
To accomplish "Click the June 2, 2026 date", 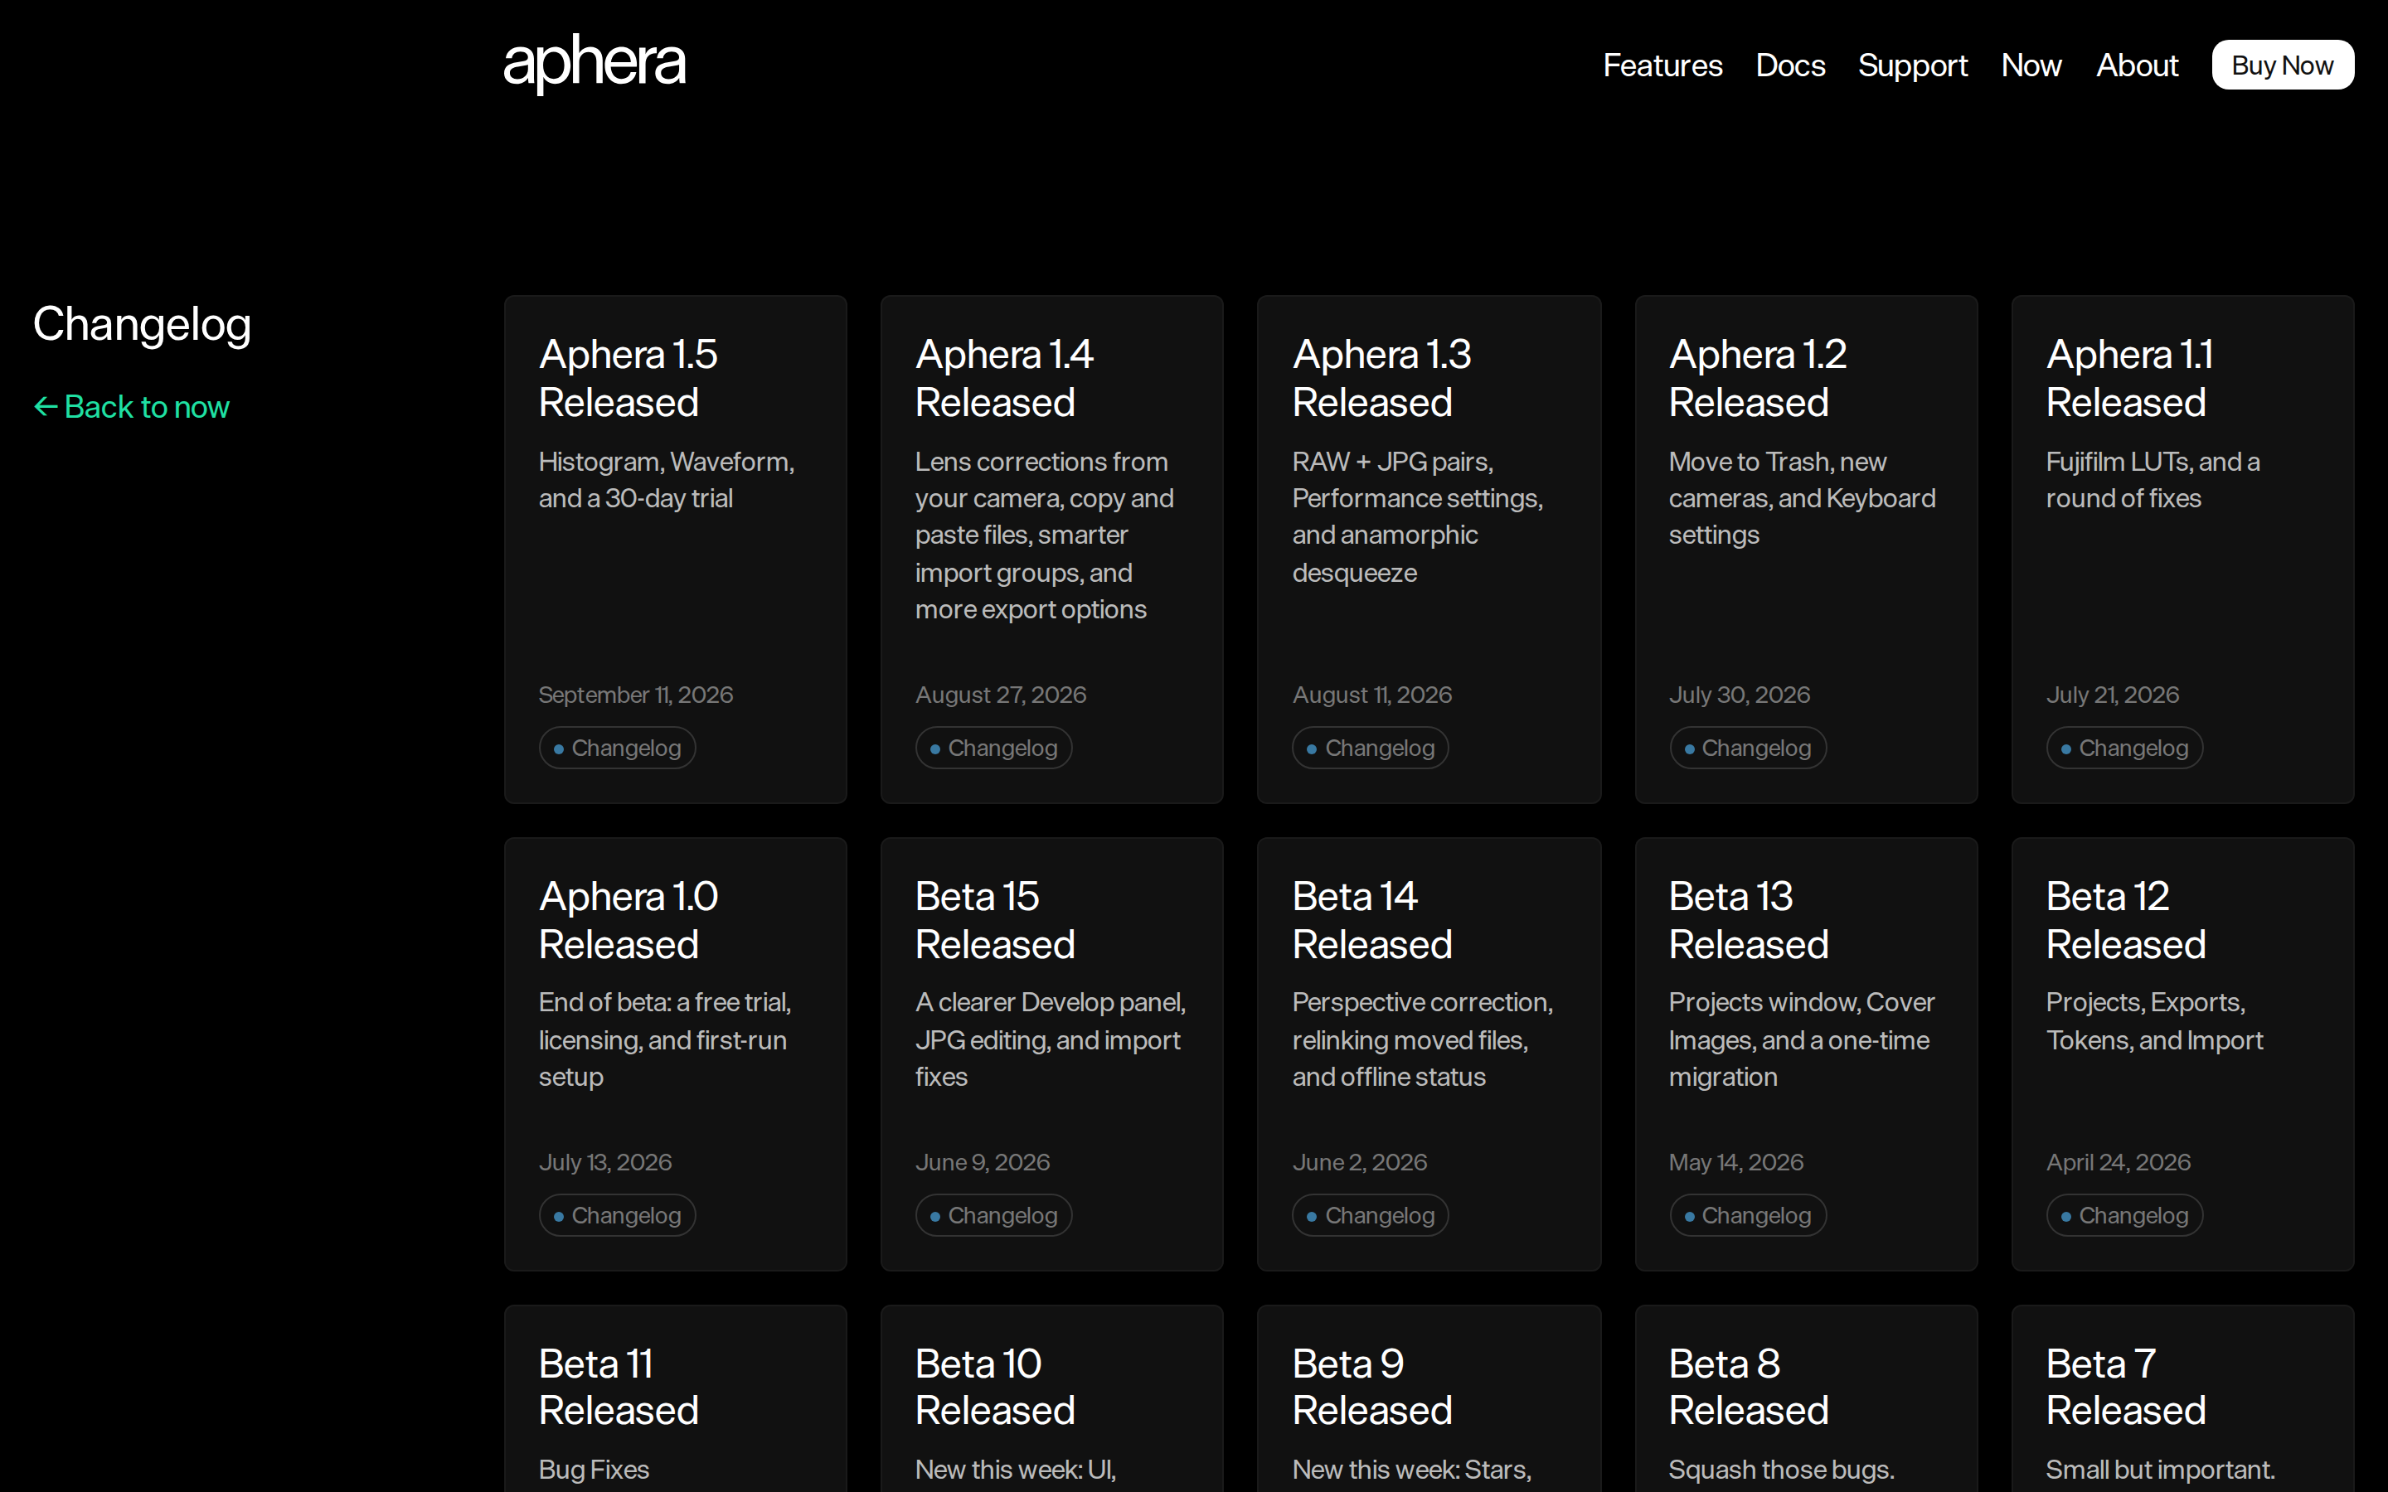I will pyautogui.click(x=1360, y=1162).
